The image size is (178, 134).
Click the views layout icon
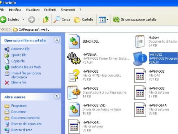click(102, 20)
